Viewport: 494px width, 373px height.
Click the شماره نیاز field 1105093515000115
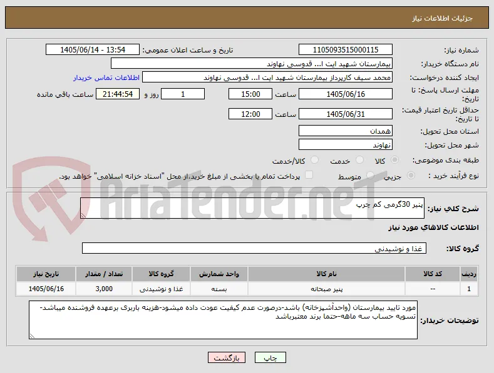[345, 50]
